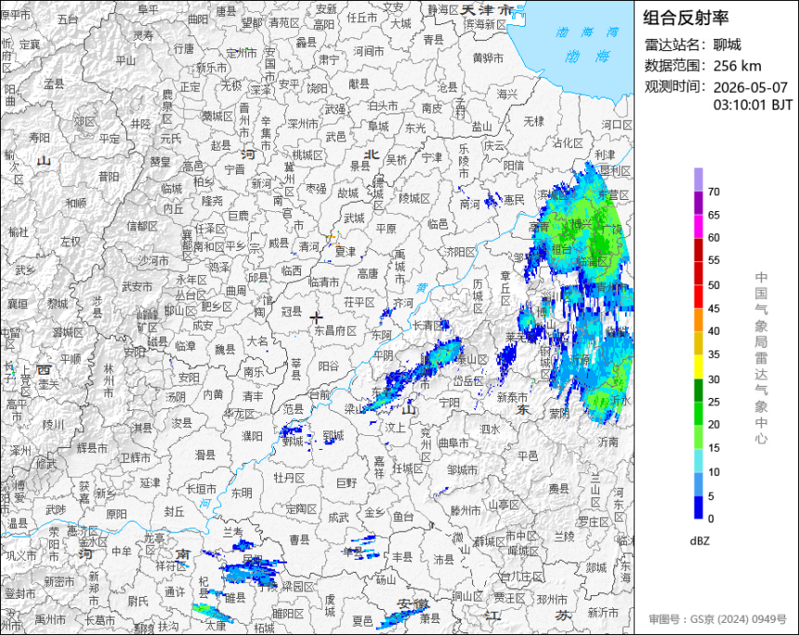Click the 黄骅市 map label
Screen dimensions: 799x635
tap(488, 59)
